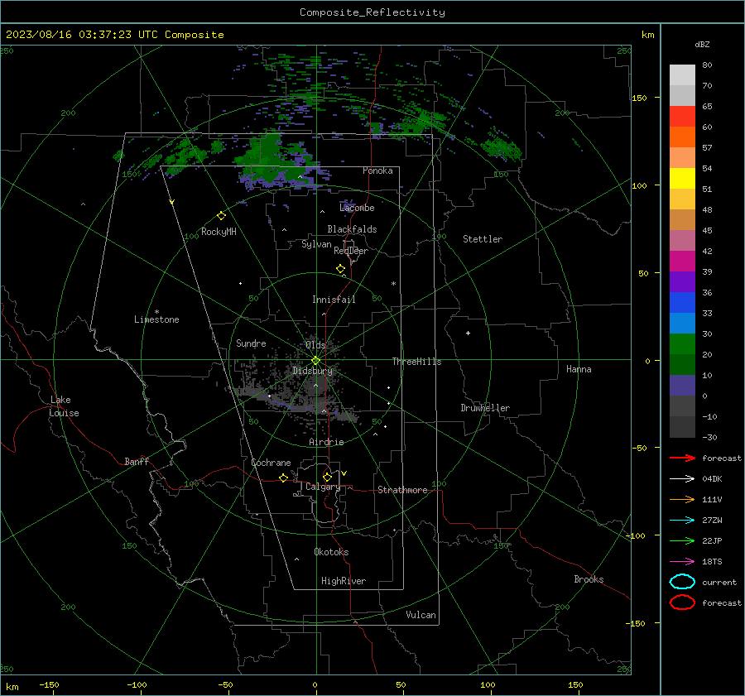Click the yellow radar-center diamond near Olds

(316, 361)
